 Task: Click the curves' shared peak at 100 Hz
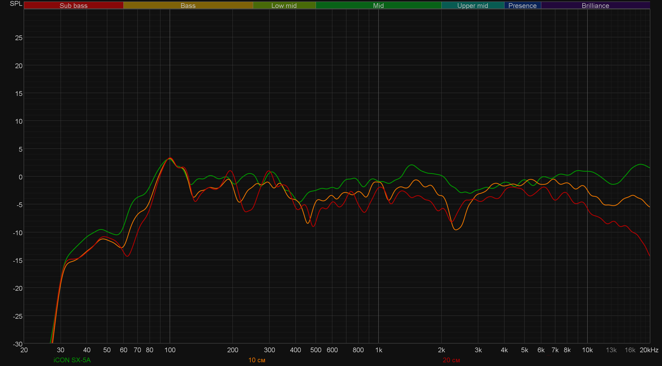(170, 158)
